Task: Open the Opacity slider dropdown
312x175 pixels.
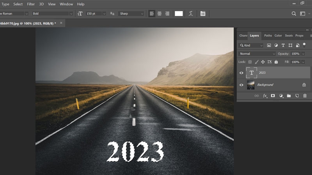Action: point(303,54)
